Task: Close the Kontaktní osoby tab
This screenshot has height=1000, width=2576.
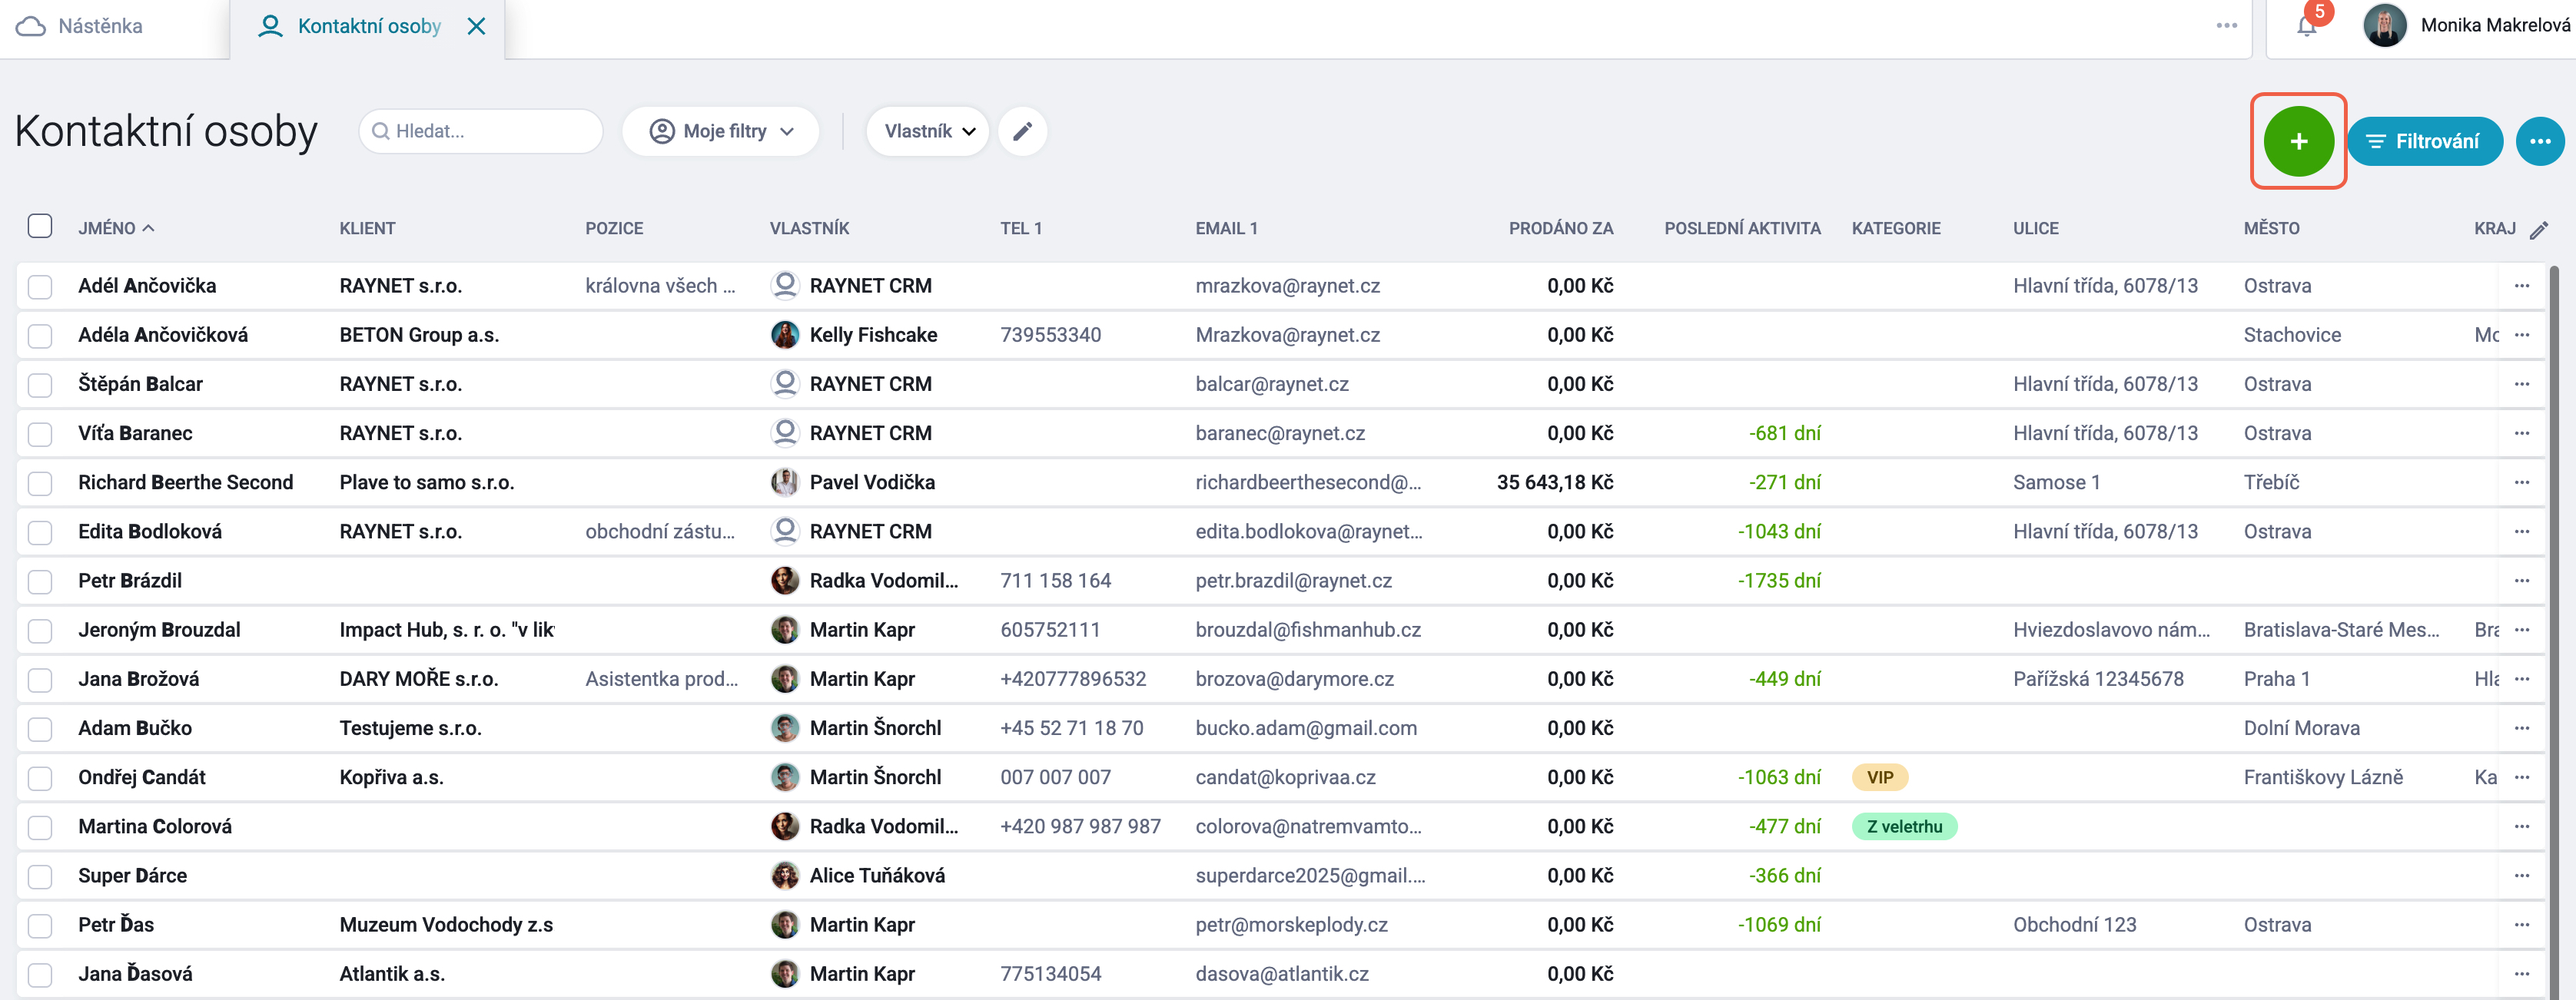Action: (x=477, y=26)
